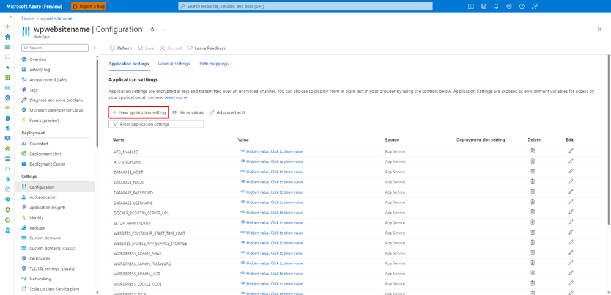Open Custom domains menu item
Image resolution: width=611 pixels, height=295 pixels.
pyautogui.click(x=44, y=238)
